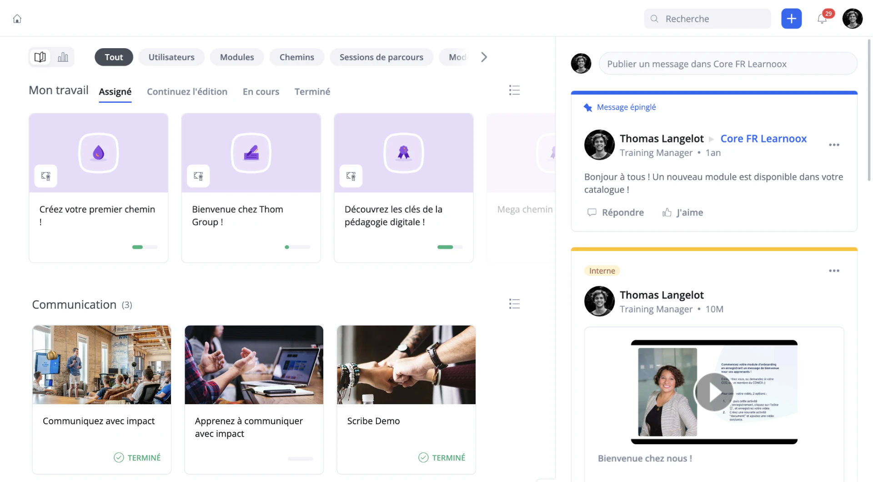Click Thomas Langelot's avatar in the Interne post

599,301
